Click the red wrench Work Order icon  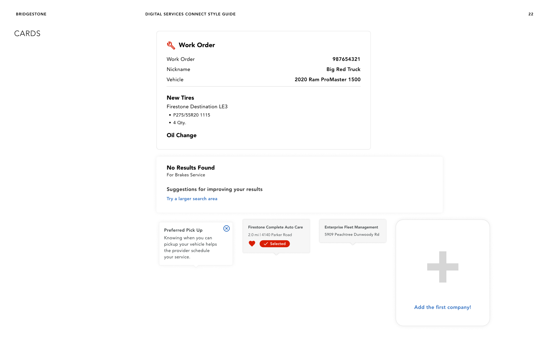coord(171,45)
